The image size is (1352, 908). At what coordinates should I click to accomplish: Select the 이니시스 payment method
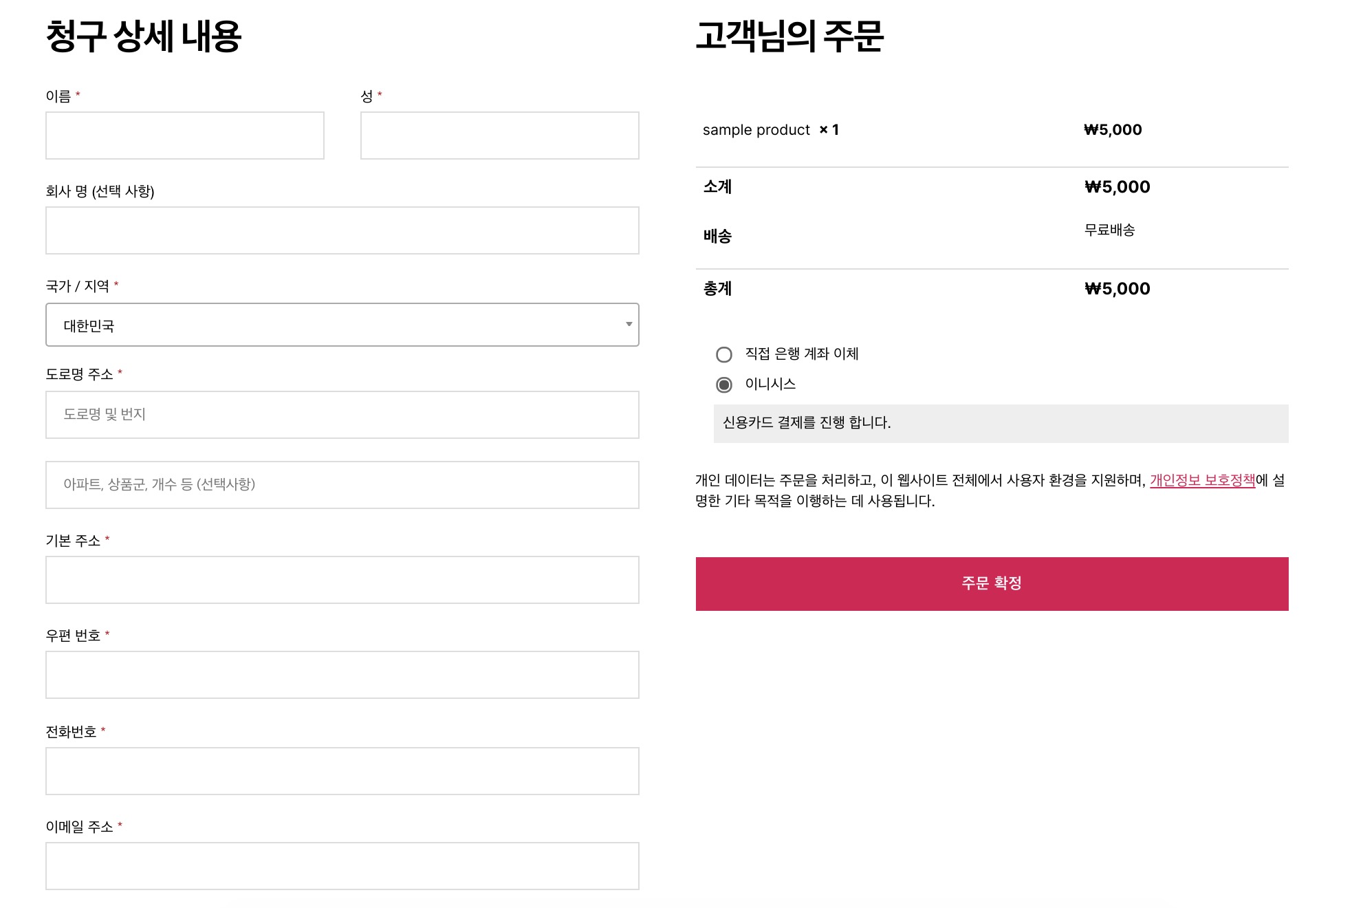coord(724,386)
